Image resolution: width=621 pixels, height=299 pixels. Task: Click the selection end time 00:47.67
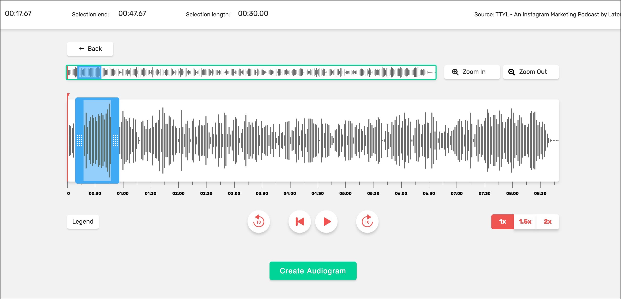click(x=132, y=14)
